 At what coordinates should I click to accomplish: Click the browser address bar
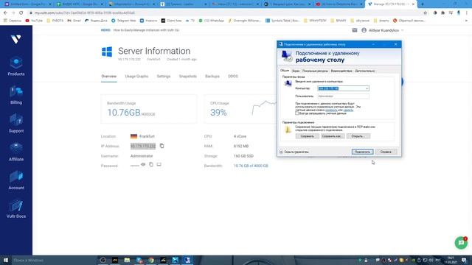tap(226, 13)
